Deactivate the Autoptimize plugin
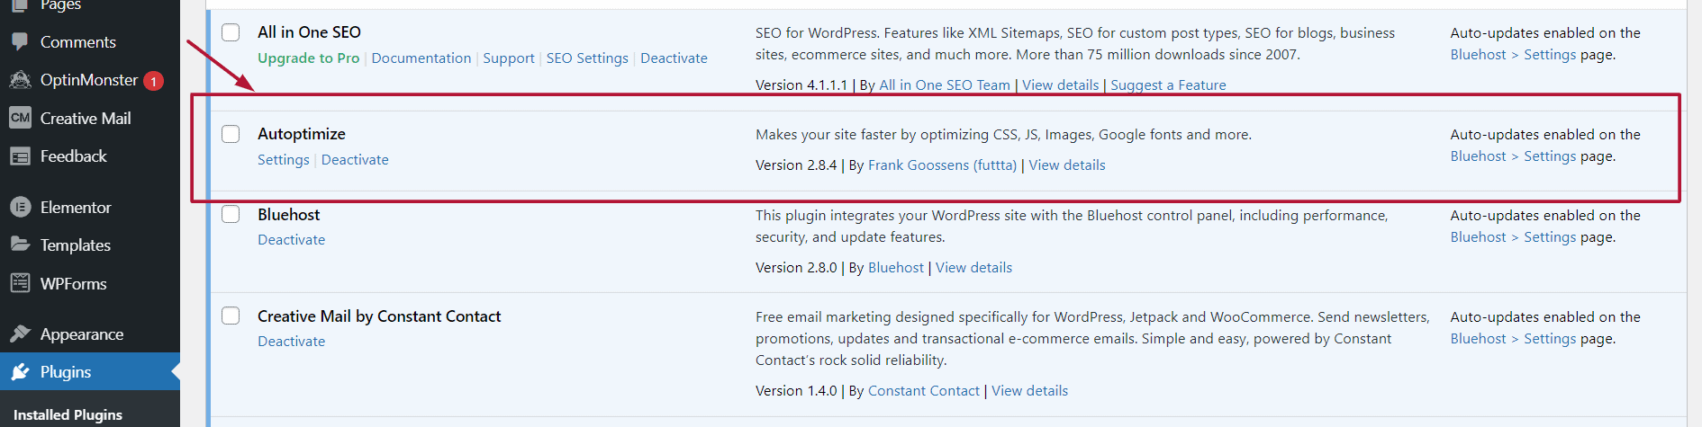Viewport: 1702px width, 427px height. tap(355, 160)
